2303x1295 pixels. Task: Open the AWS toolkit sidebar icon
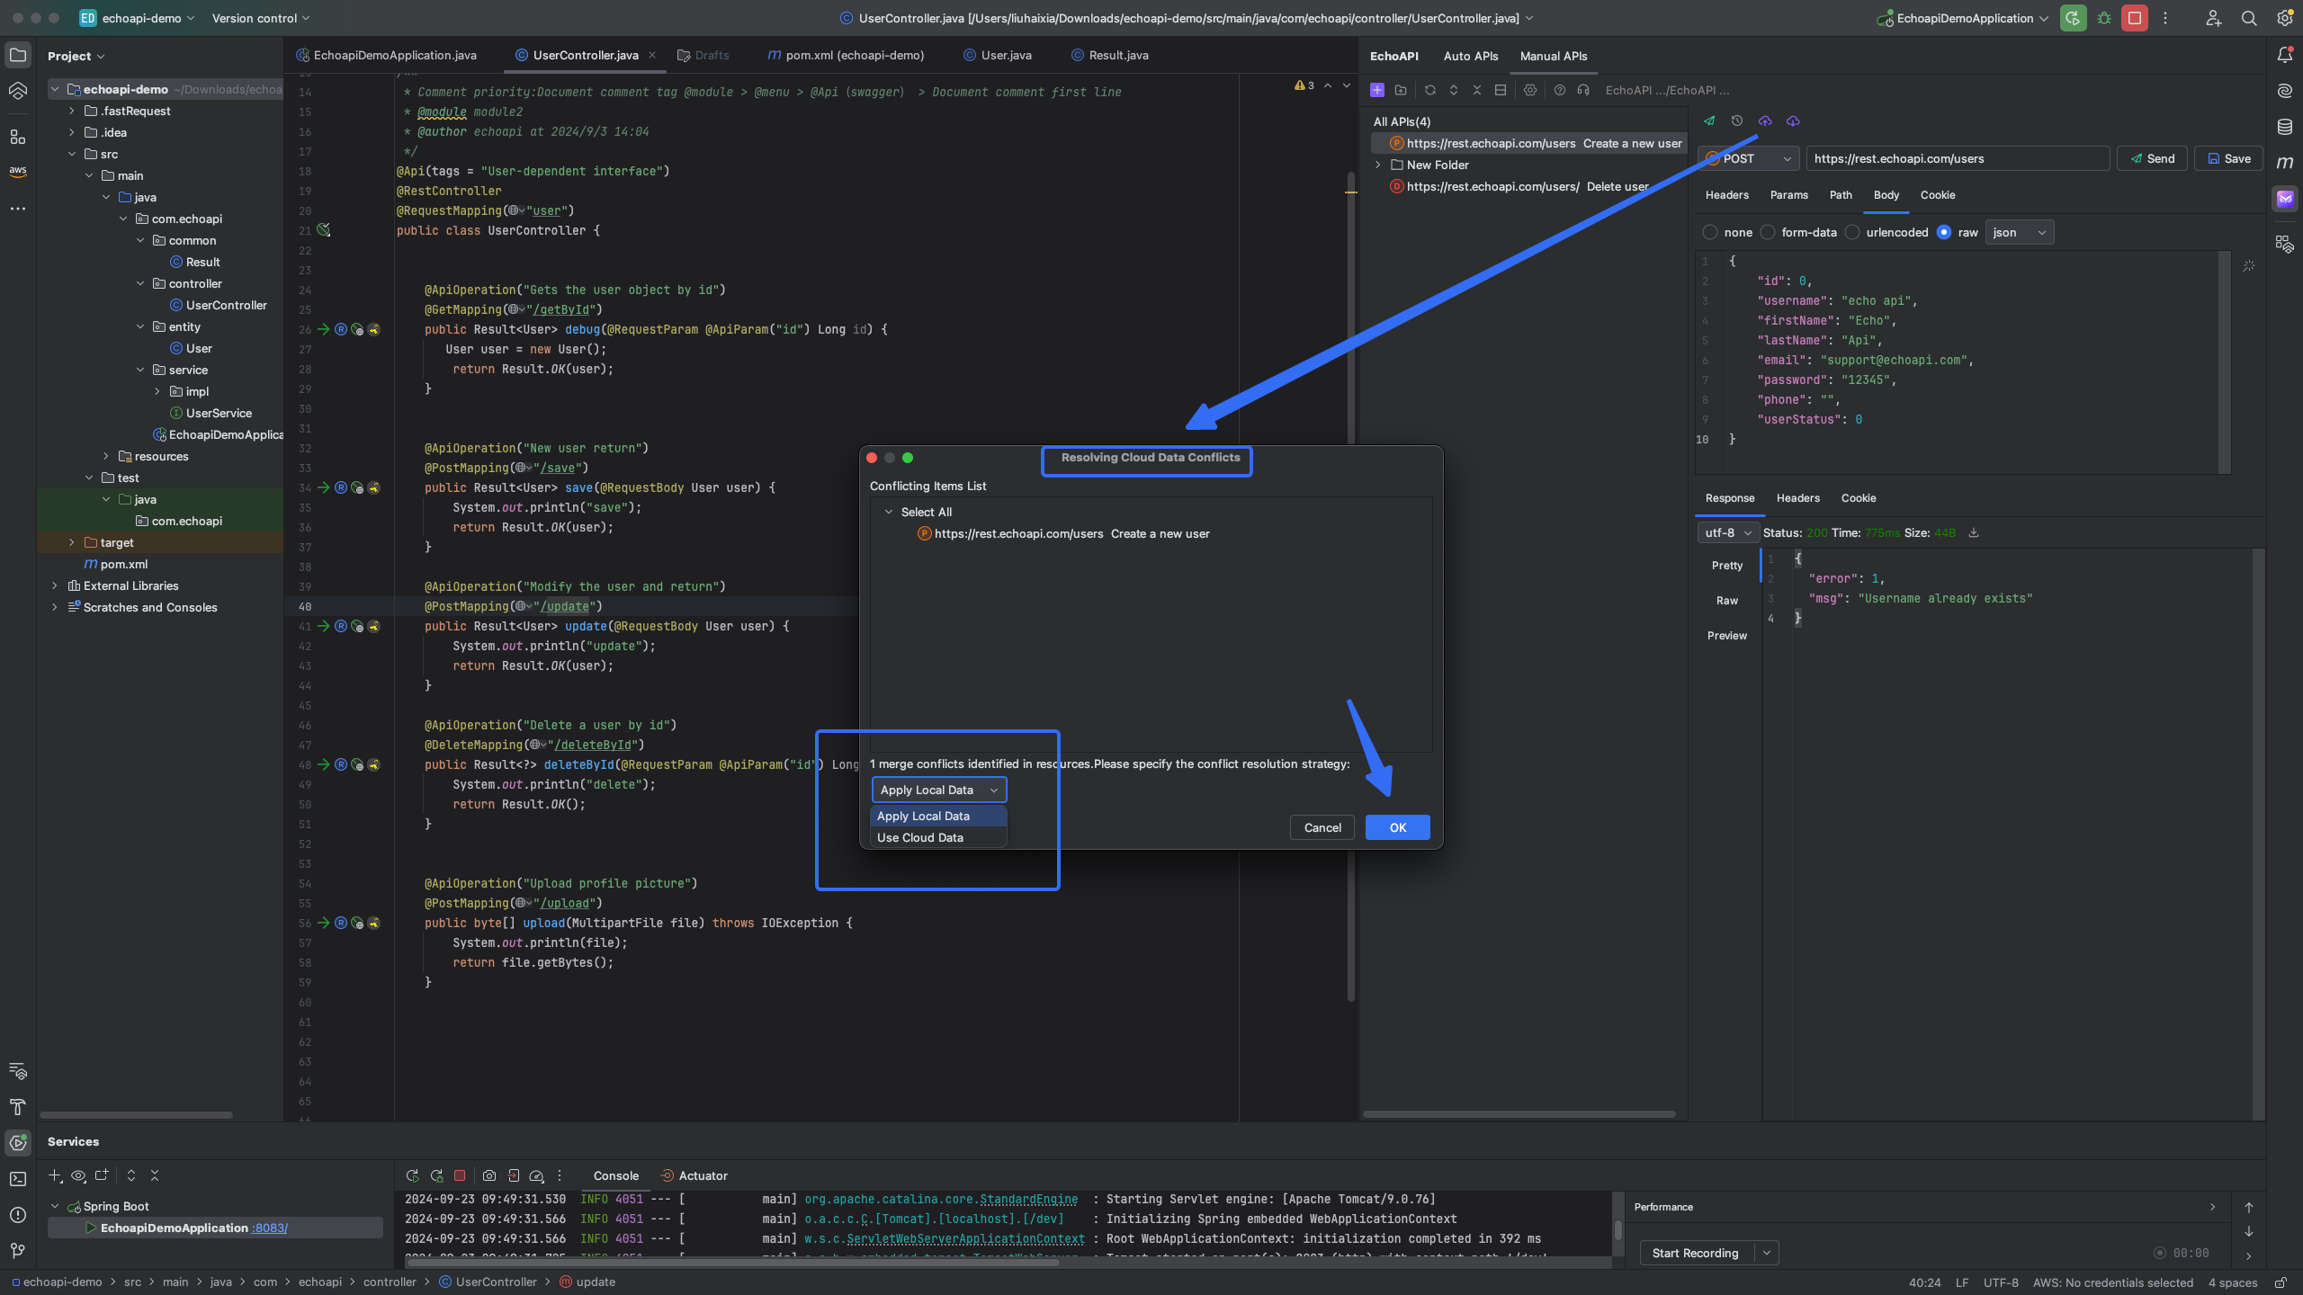[18, 171]
